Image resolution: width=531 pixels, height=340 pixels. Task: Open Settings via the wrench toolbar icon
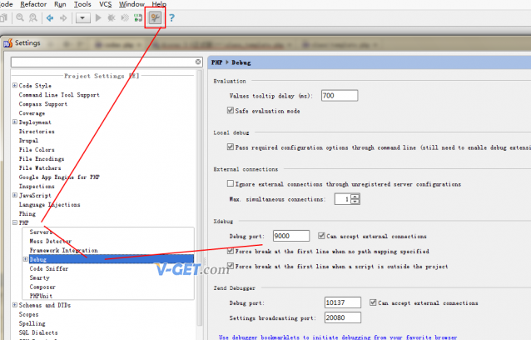(155, 17)
